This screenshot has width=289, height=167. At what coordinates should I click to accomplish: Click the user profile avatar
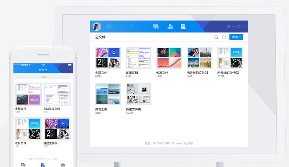tap(97, 27)
